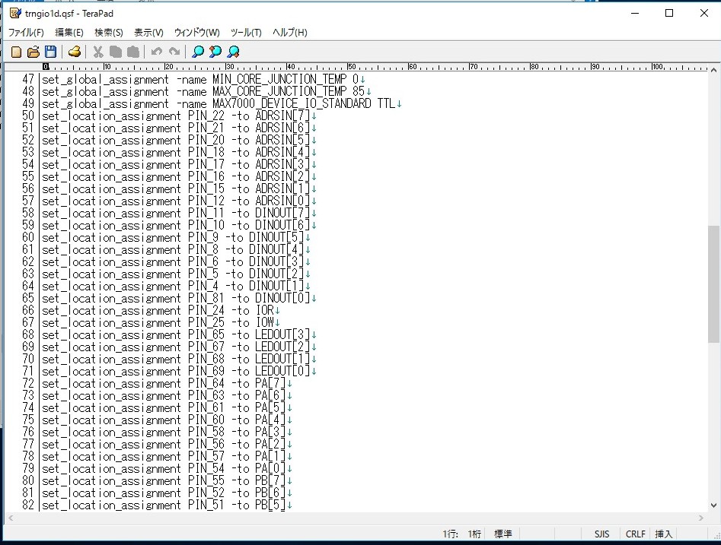Click the Save floppy disk icon
This screenshot has width=721, height=545.
tap(50, 52)
